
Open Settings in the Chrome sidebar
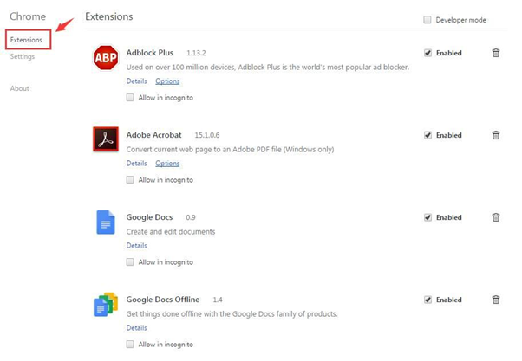click(23, 57)
